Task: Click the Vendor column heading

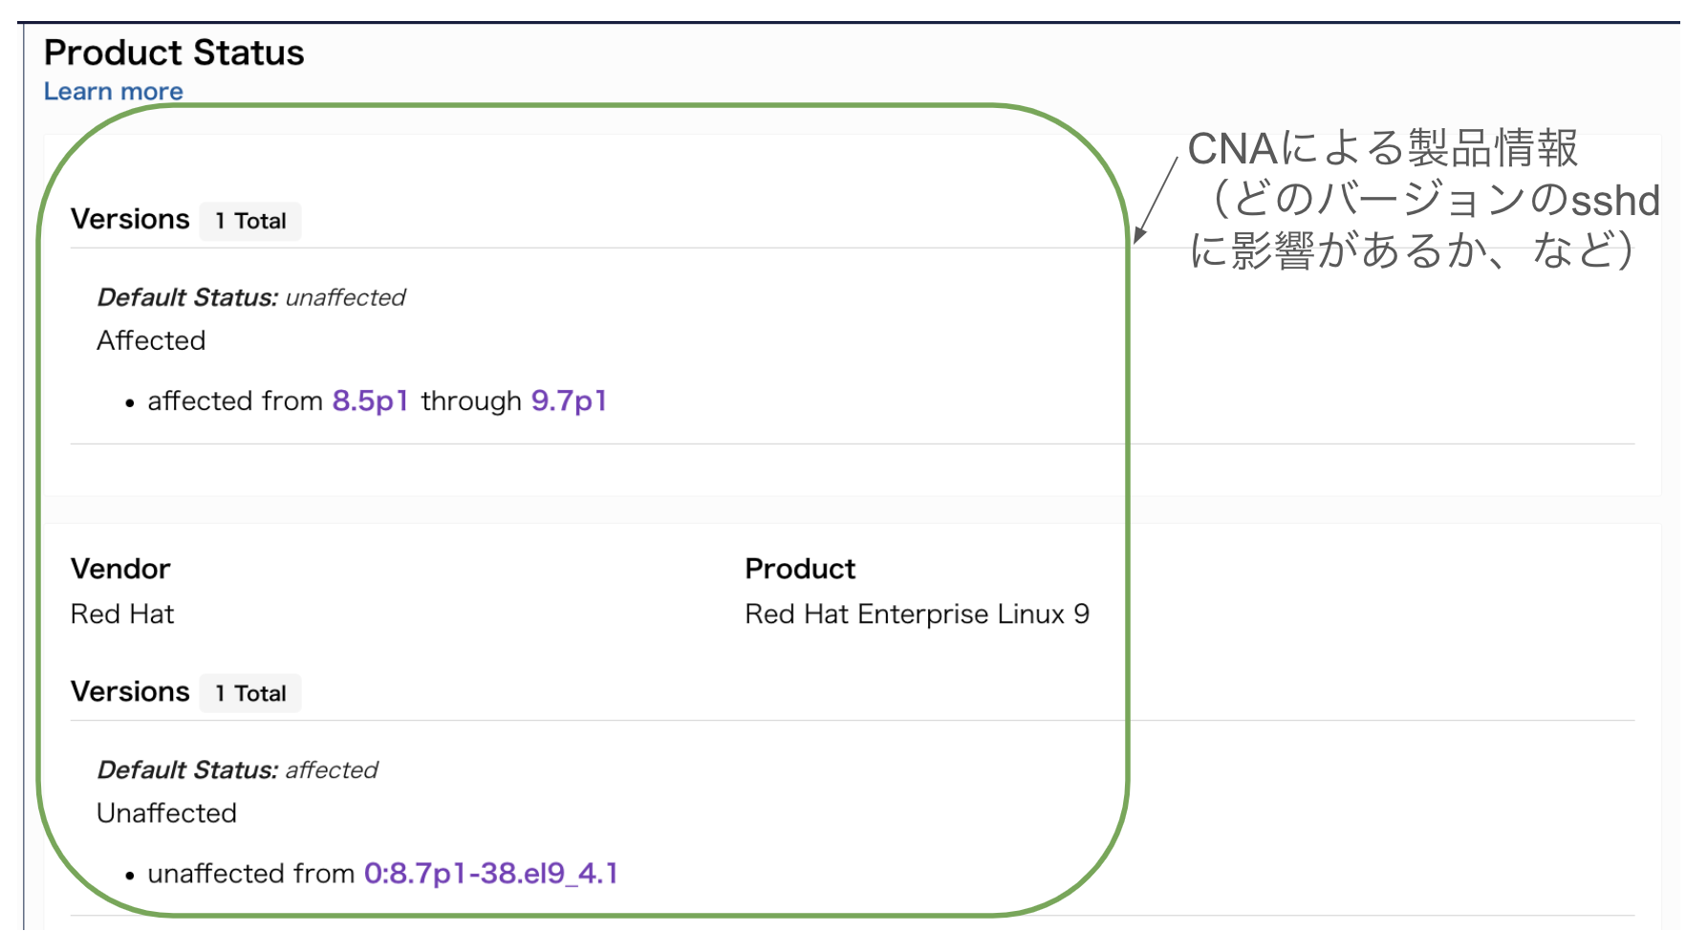Action: [120, 569]
